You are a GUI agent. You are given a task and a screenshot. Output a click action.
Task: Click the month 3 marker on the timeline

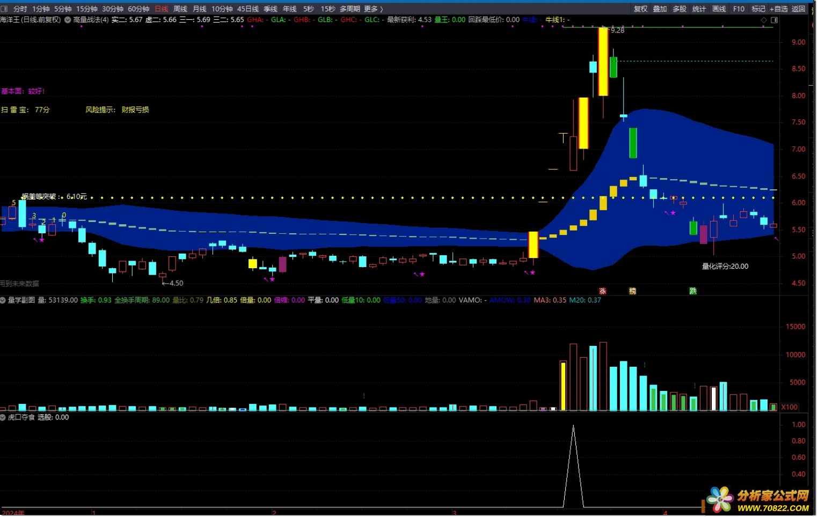point(454,513)
